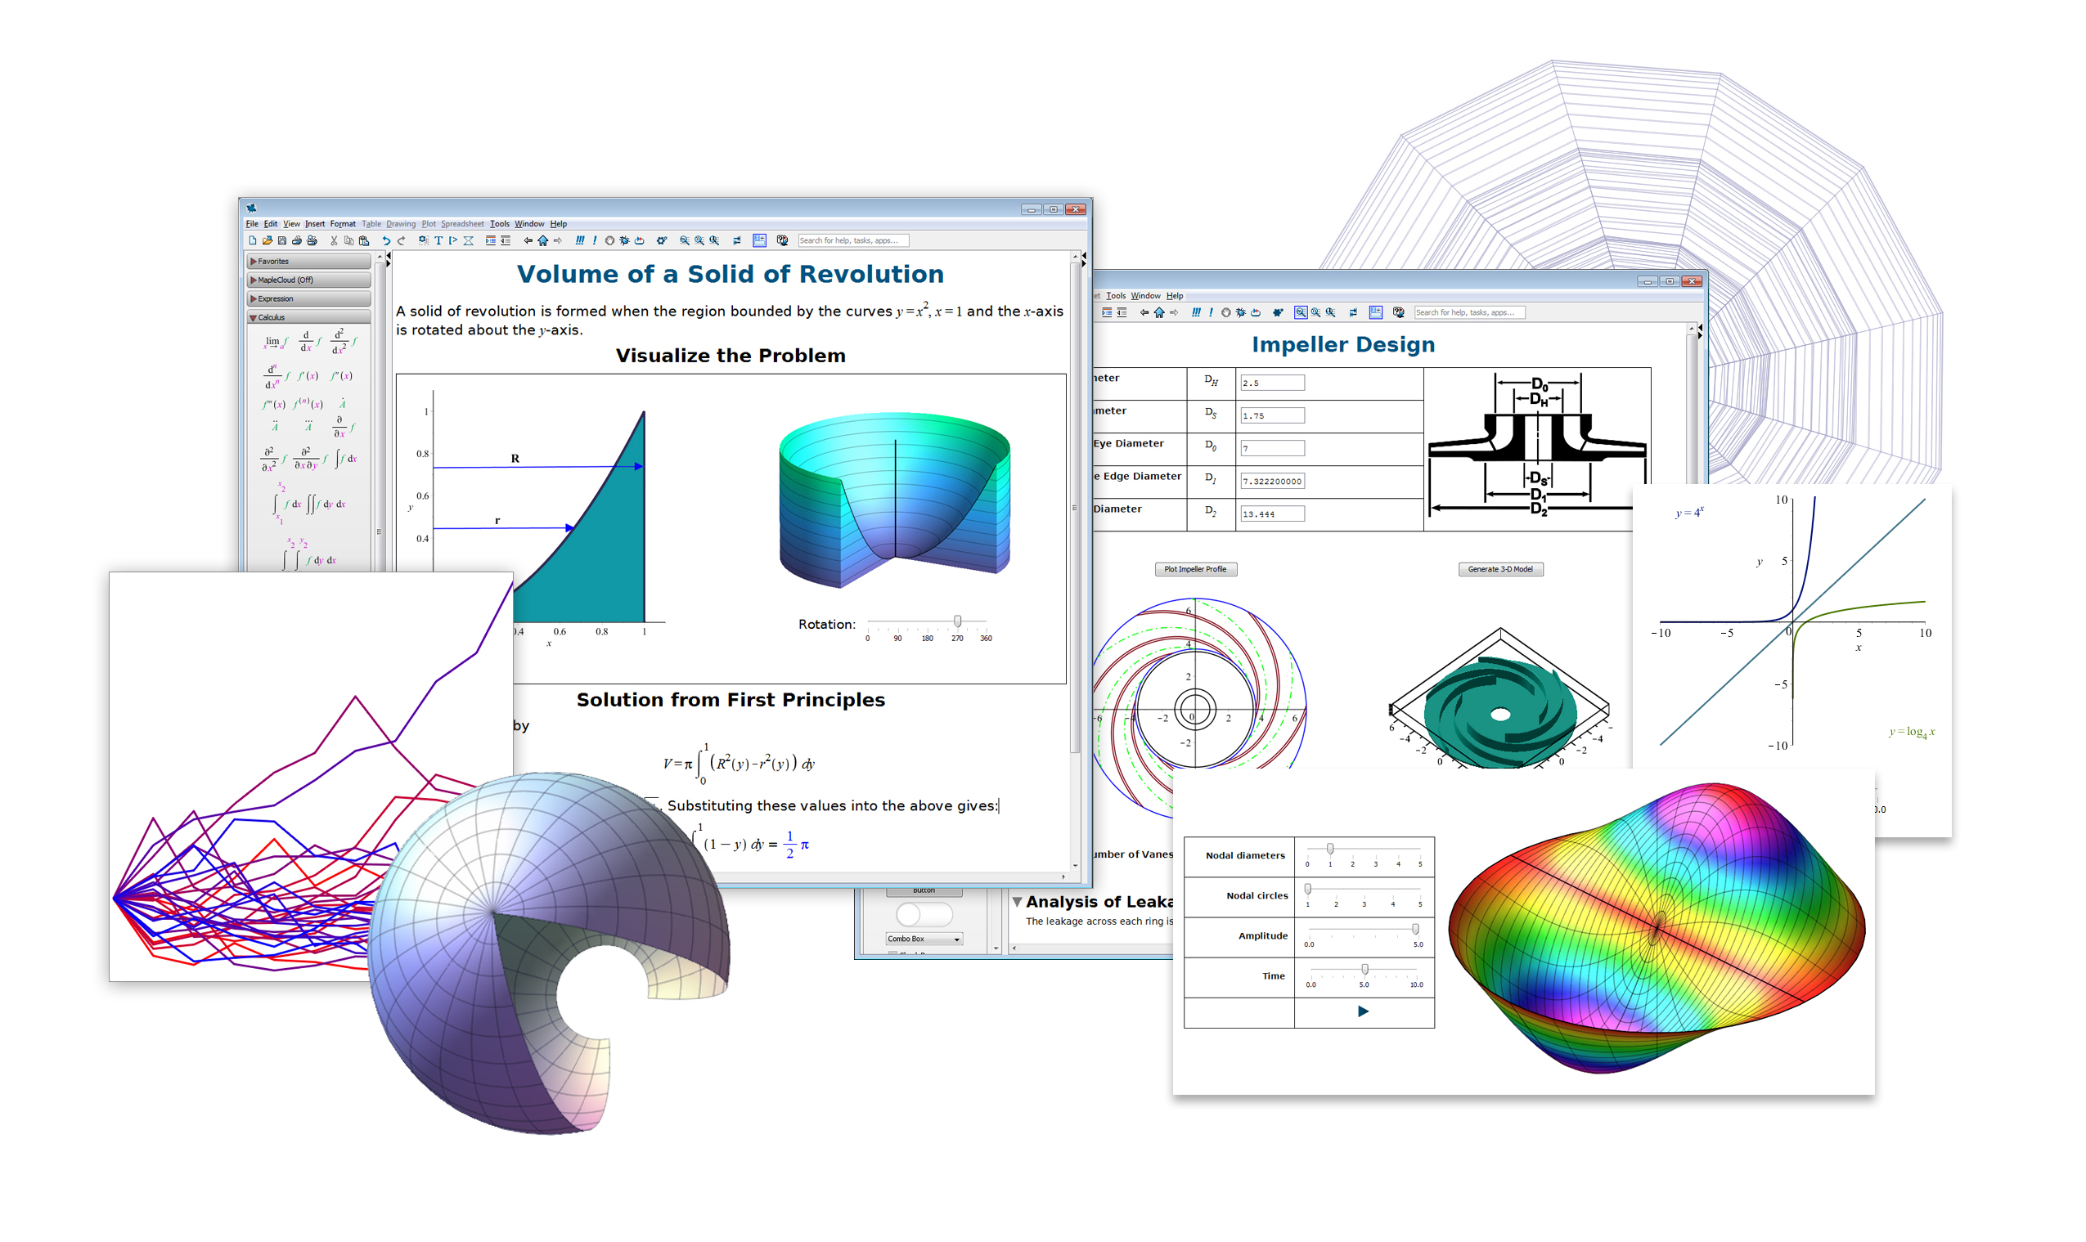2086x1242 pixels.
Task: Open the Insert menu
Action: pos(315,223)
